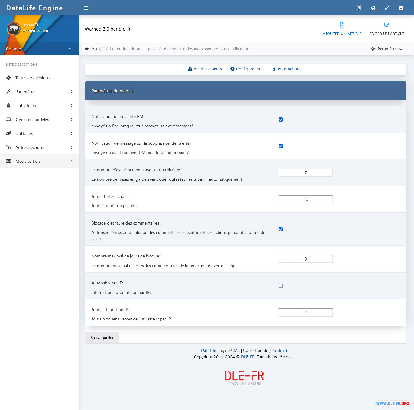414x410 pixels.
Task: Uncheck notification on alert suppression checkbox
Action: point(281,146)
